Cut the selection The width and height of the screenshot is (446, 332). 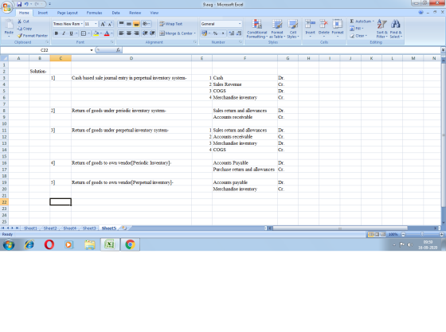[x=23, y=21]
